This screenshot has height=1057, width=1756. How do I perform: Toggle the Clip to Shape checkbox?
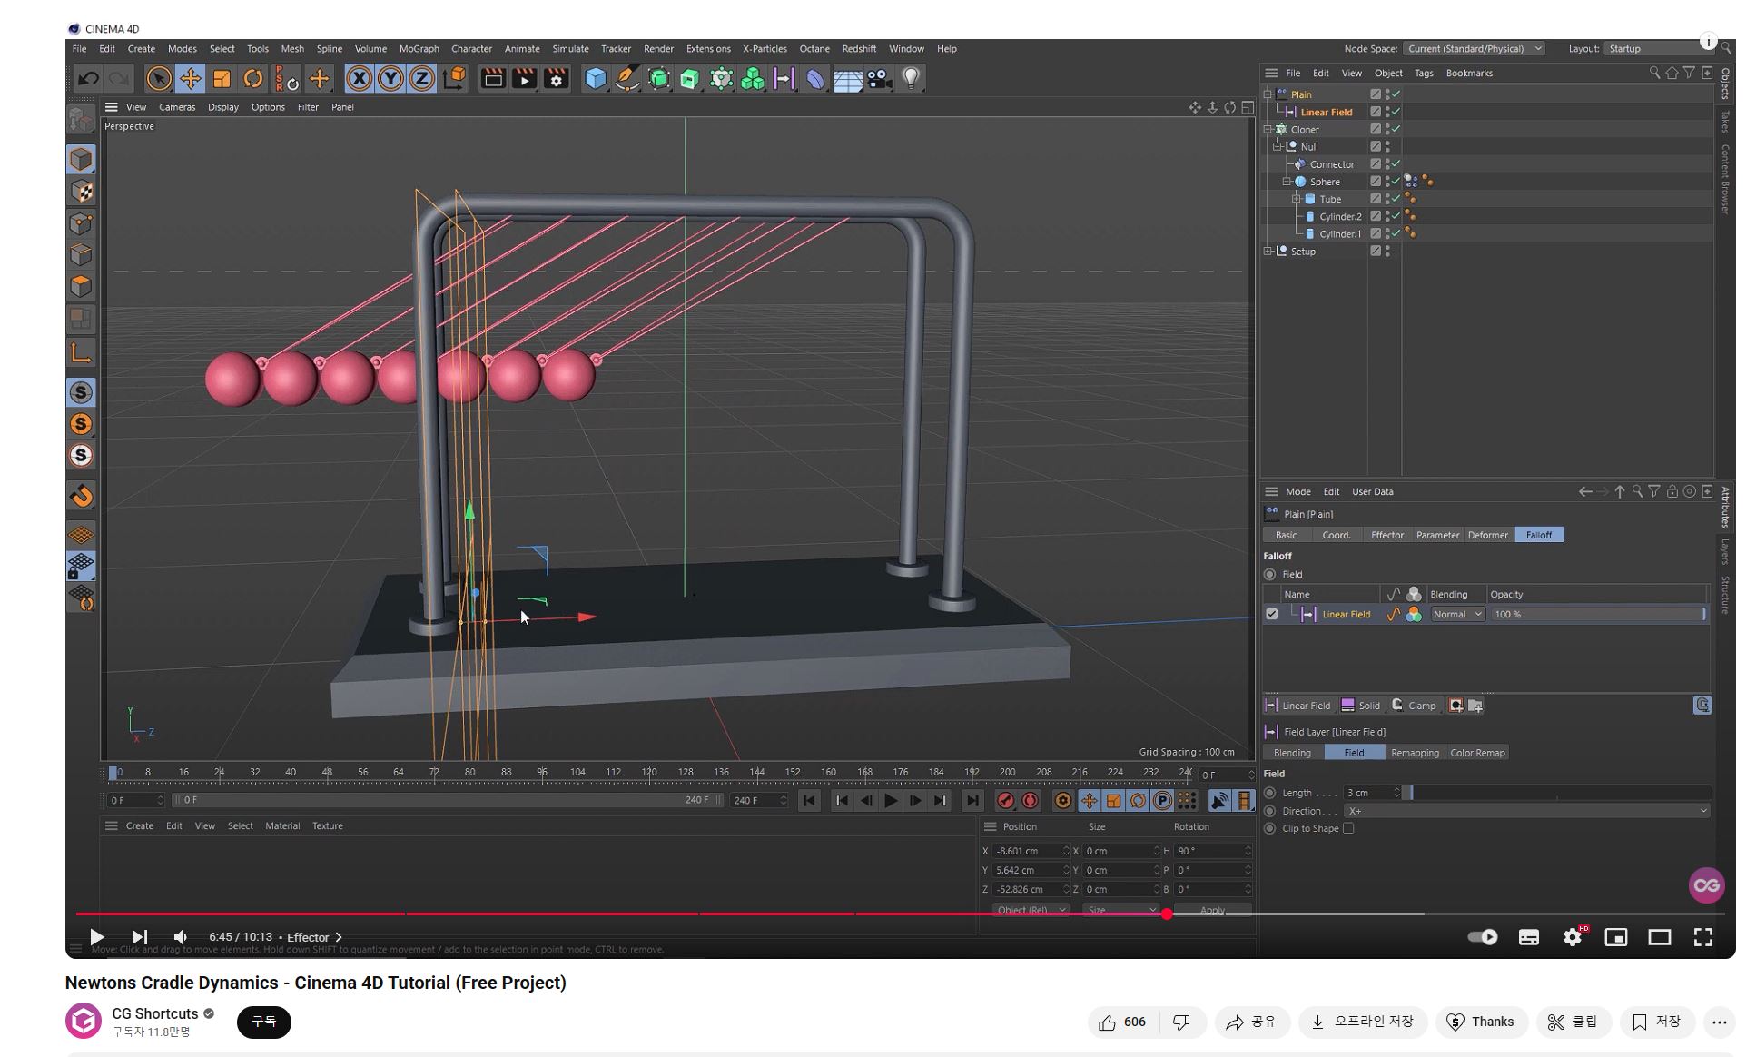coord(1348,828)
